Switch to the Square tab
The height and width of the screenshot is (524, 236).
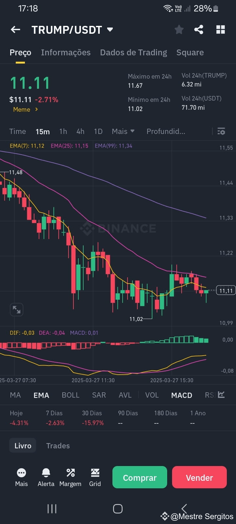pos(190,52)
